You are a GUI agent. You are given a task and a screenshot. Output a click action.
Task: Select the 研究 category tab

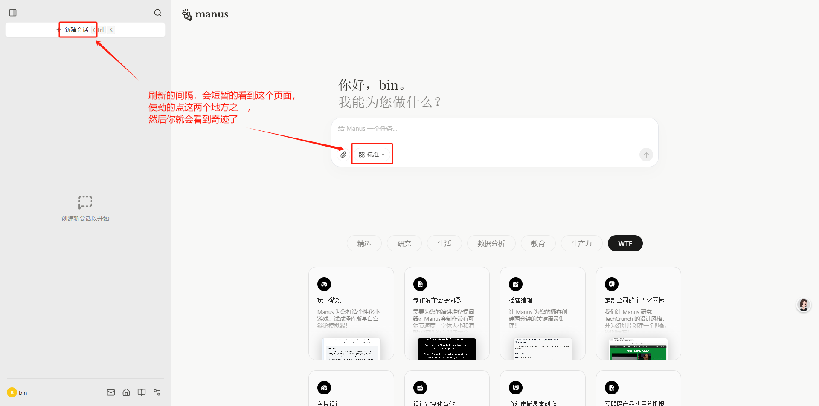404,243
